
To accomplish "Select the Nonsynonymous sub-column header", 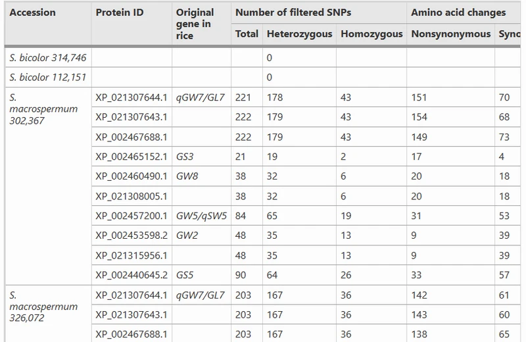I will point(450,34).
